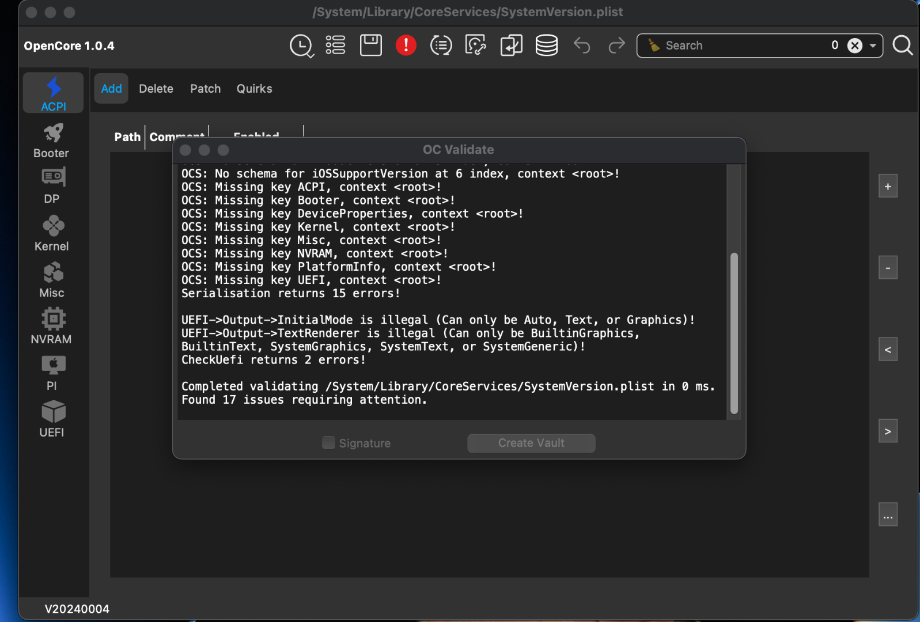Open the UEFI section in sidebar
Viewport: 920px width, 622px height.
(x=52, y=419)
